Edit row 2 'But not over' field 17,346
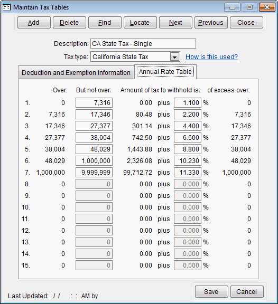 [94, 115]
